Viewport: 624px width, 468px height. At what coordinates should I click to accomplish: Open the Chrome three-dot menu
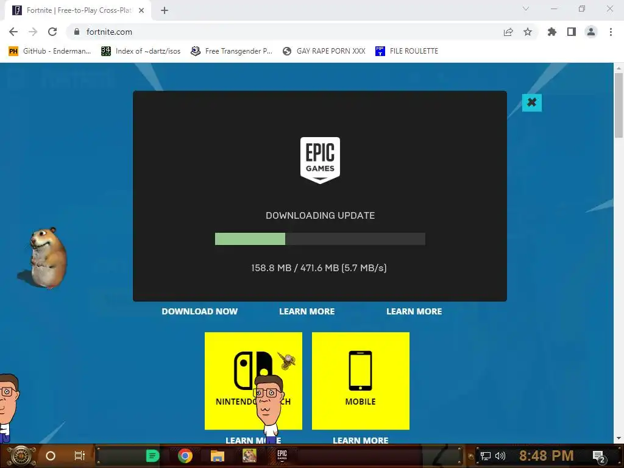pos(611,32)
